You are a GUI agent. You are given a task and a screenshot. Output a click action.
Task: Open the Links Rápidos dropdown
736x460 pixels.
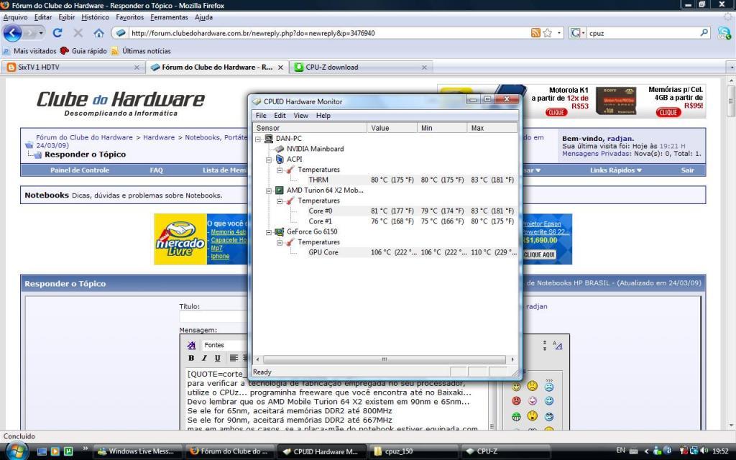click(x=616, y=170)
